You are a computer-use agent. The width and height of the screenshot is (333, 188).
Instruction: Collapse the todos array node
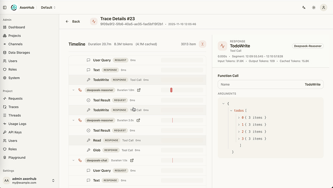point(231,110)
